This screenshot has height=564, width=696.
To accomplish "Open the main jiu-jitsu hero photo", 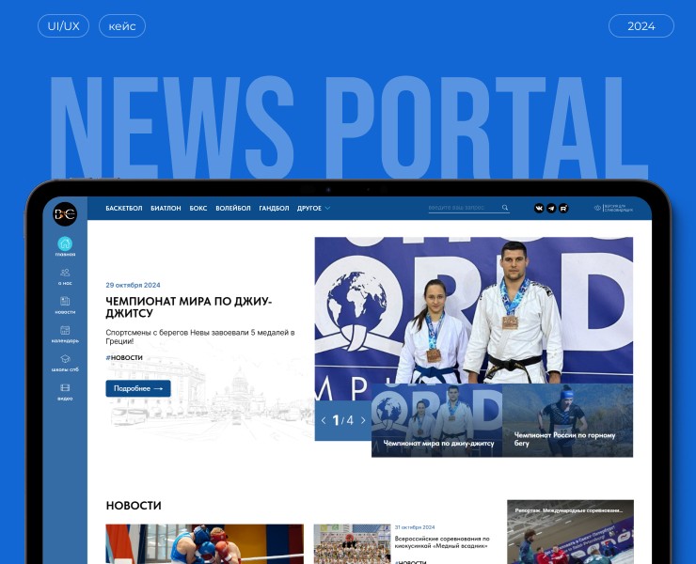I will [474, 310].
